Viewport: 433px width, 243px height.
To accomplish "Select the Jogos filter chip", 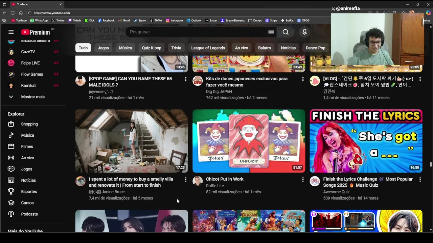I will pyautogui.click(x=103, y=48).
